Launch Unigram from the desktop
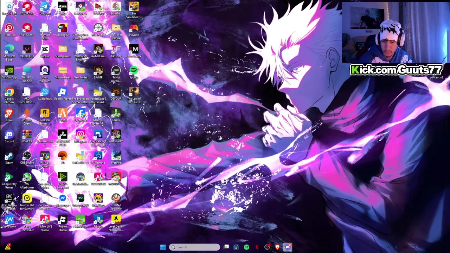Viewport: 450px width, 253px height. (x=45, y=9)
